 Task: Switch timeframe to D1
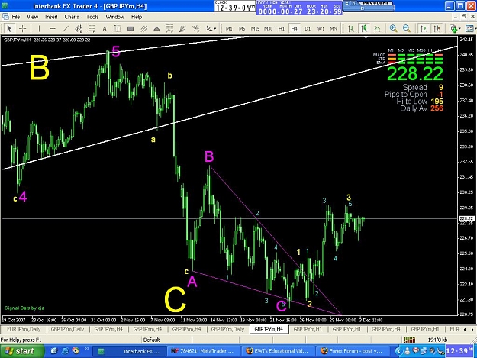point(308,28)
